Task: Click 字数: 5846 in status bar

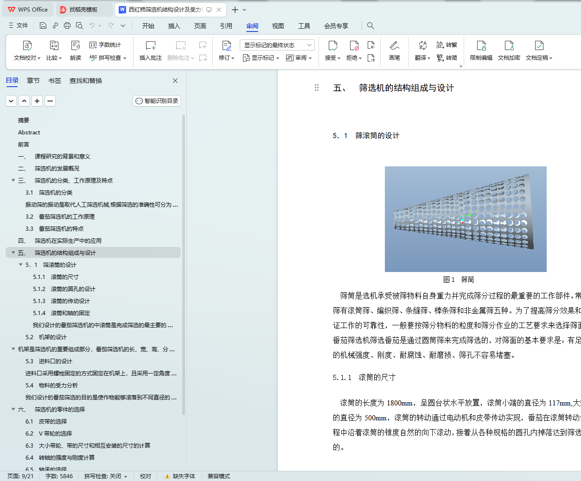Action: tap(59, 476)
